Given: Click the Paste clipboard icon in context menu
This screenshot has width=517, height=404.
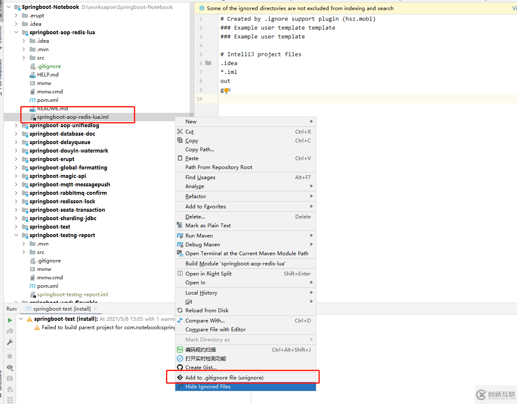Looking at the screenshot, I should coord(180,158).
